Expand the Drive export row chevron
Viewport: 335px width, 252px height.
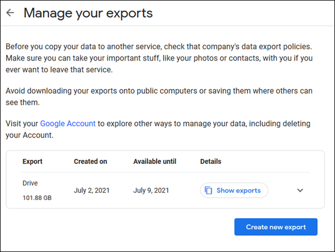click(x=300, y=190)
